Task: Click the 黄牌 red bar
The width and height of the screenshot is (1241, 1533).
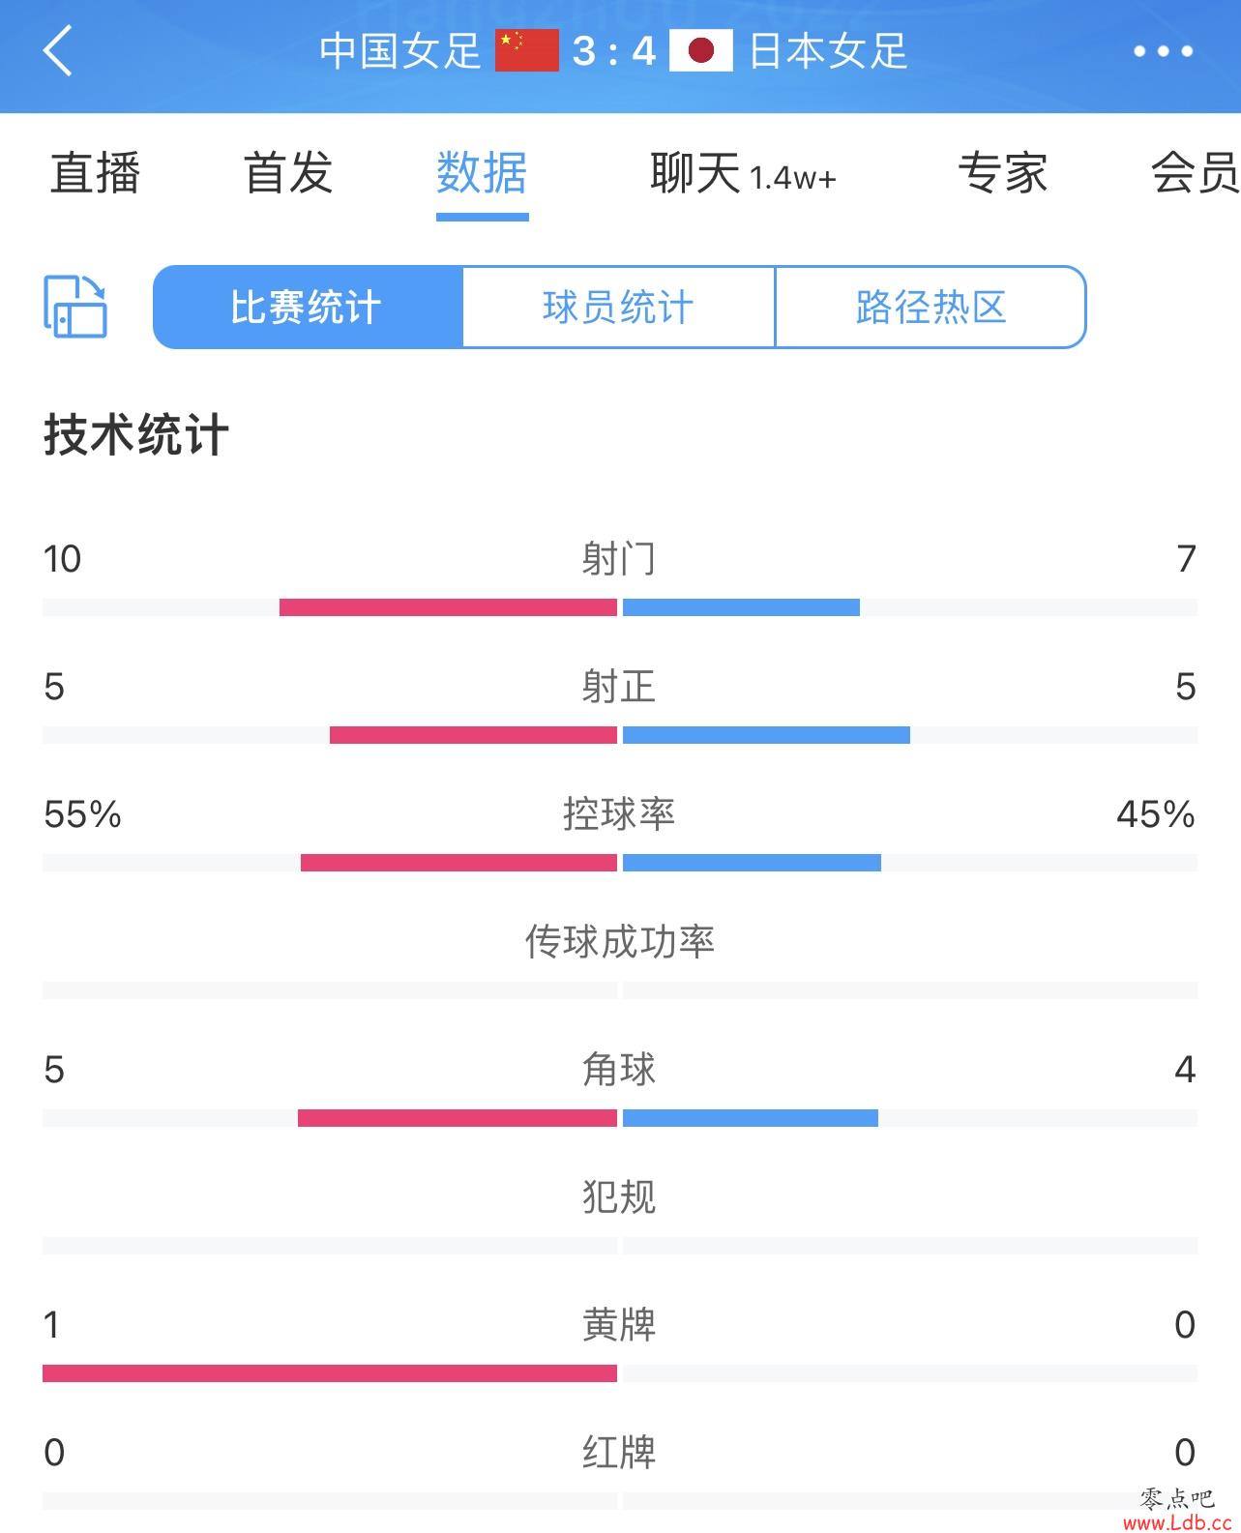Action: coord(330,1373)
